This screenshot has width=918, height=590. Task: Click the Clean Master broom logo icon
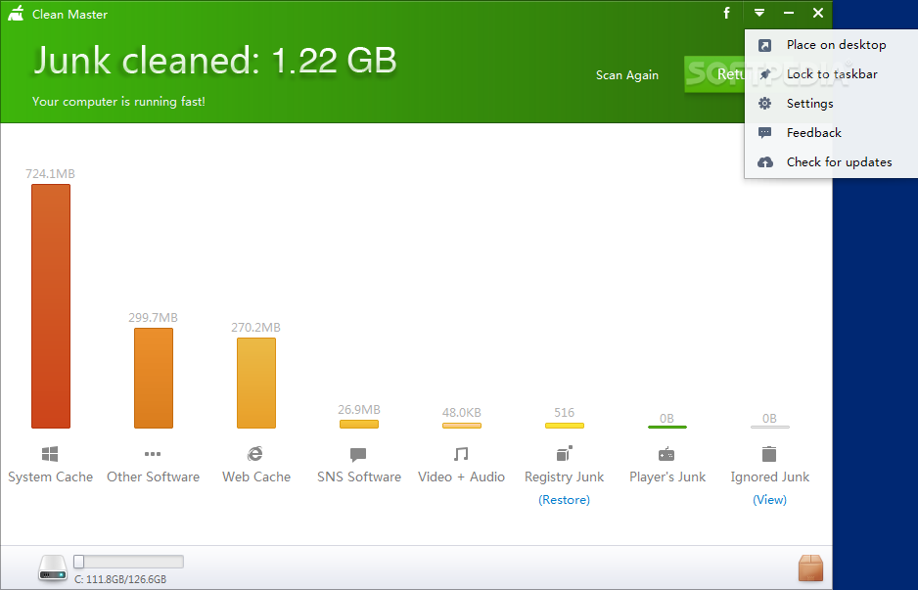pos(16,13)
